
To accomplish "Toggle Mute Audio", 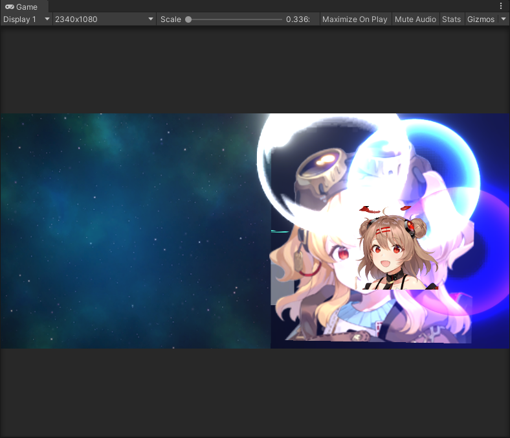I will [415, 19].
